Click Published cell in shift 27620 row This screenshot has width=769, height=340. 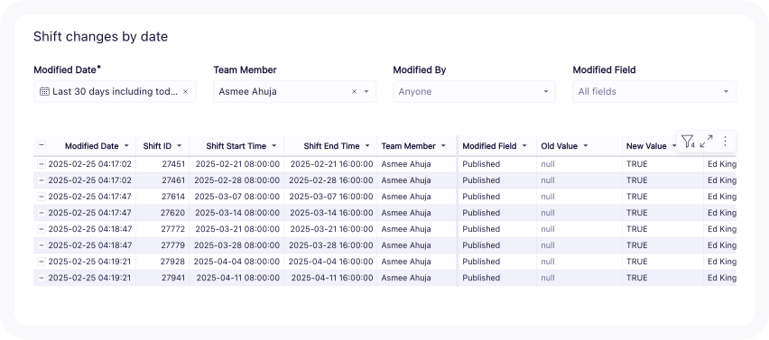click(x=497, y=213)
